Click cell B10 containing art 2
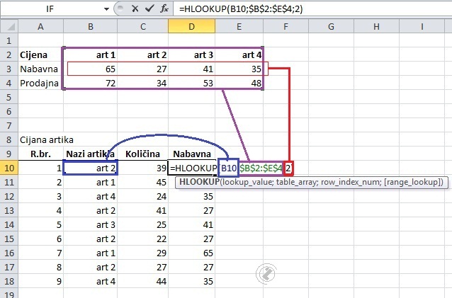 [x=91, y=168]
